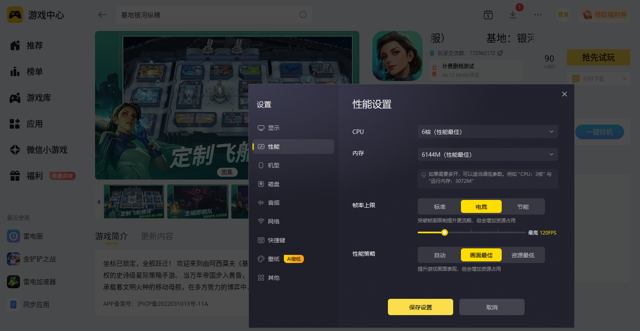
Task: Open the downloads icon with red badge
Action: 513,15
